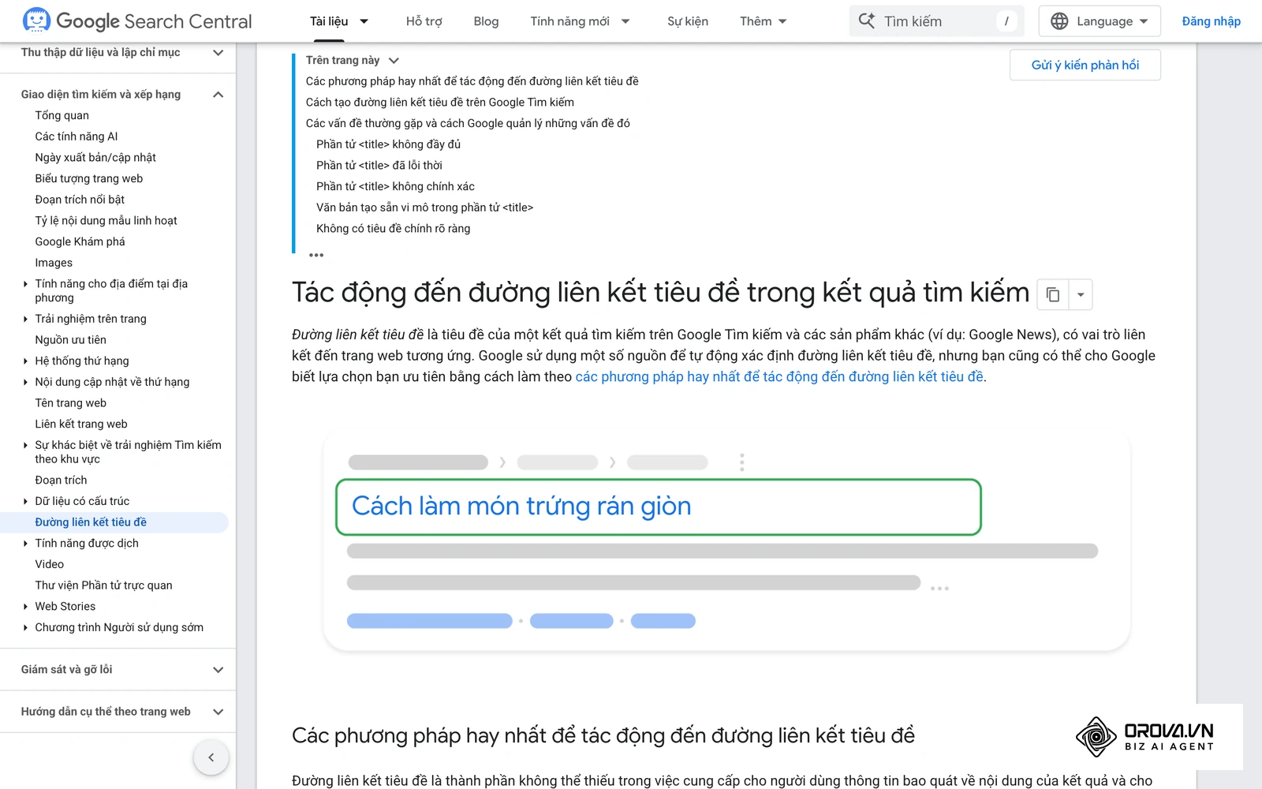Open dropdown arrow beside copy page icon
Image resolution: width=1262 pixels, height=789 pixels.
click(x=1081, y=294)
